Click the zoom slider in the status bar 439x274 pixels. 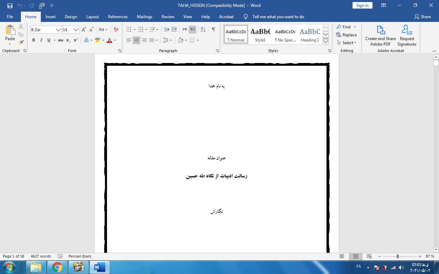(x=398, y=257)
